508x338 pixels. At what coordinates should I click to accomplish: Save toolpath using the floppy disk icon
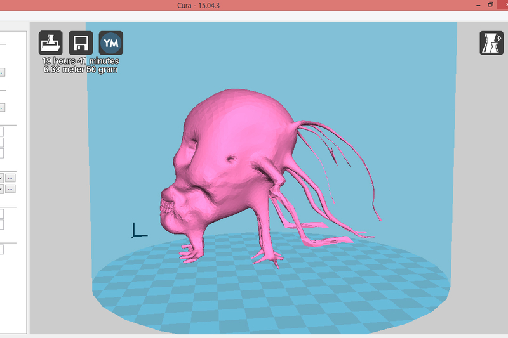(x=81, y=43)
